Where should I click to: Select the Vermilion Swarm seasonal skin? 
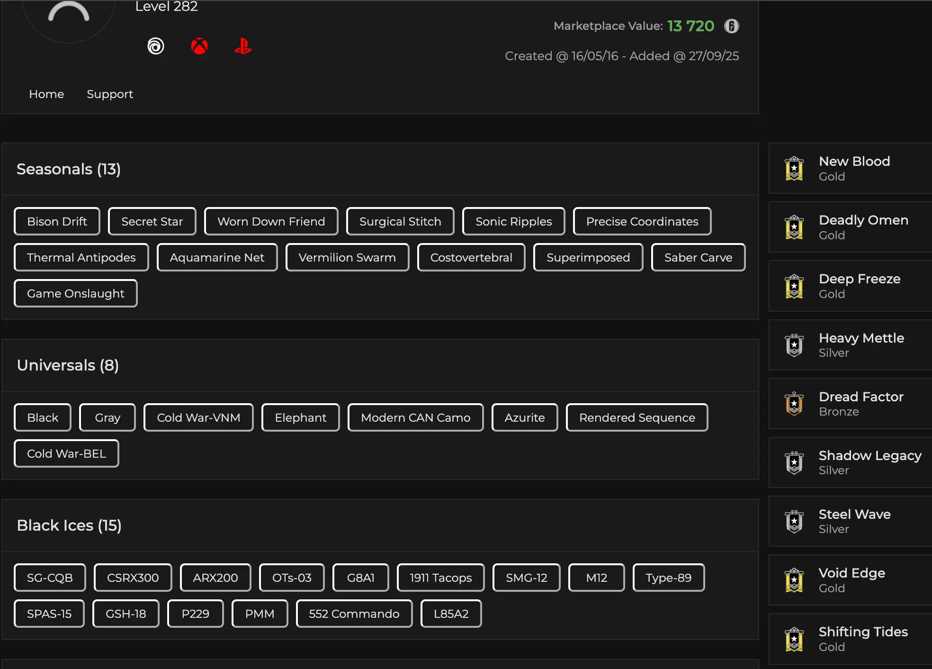coord(347,257)
